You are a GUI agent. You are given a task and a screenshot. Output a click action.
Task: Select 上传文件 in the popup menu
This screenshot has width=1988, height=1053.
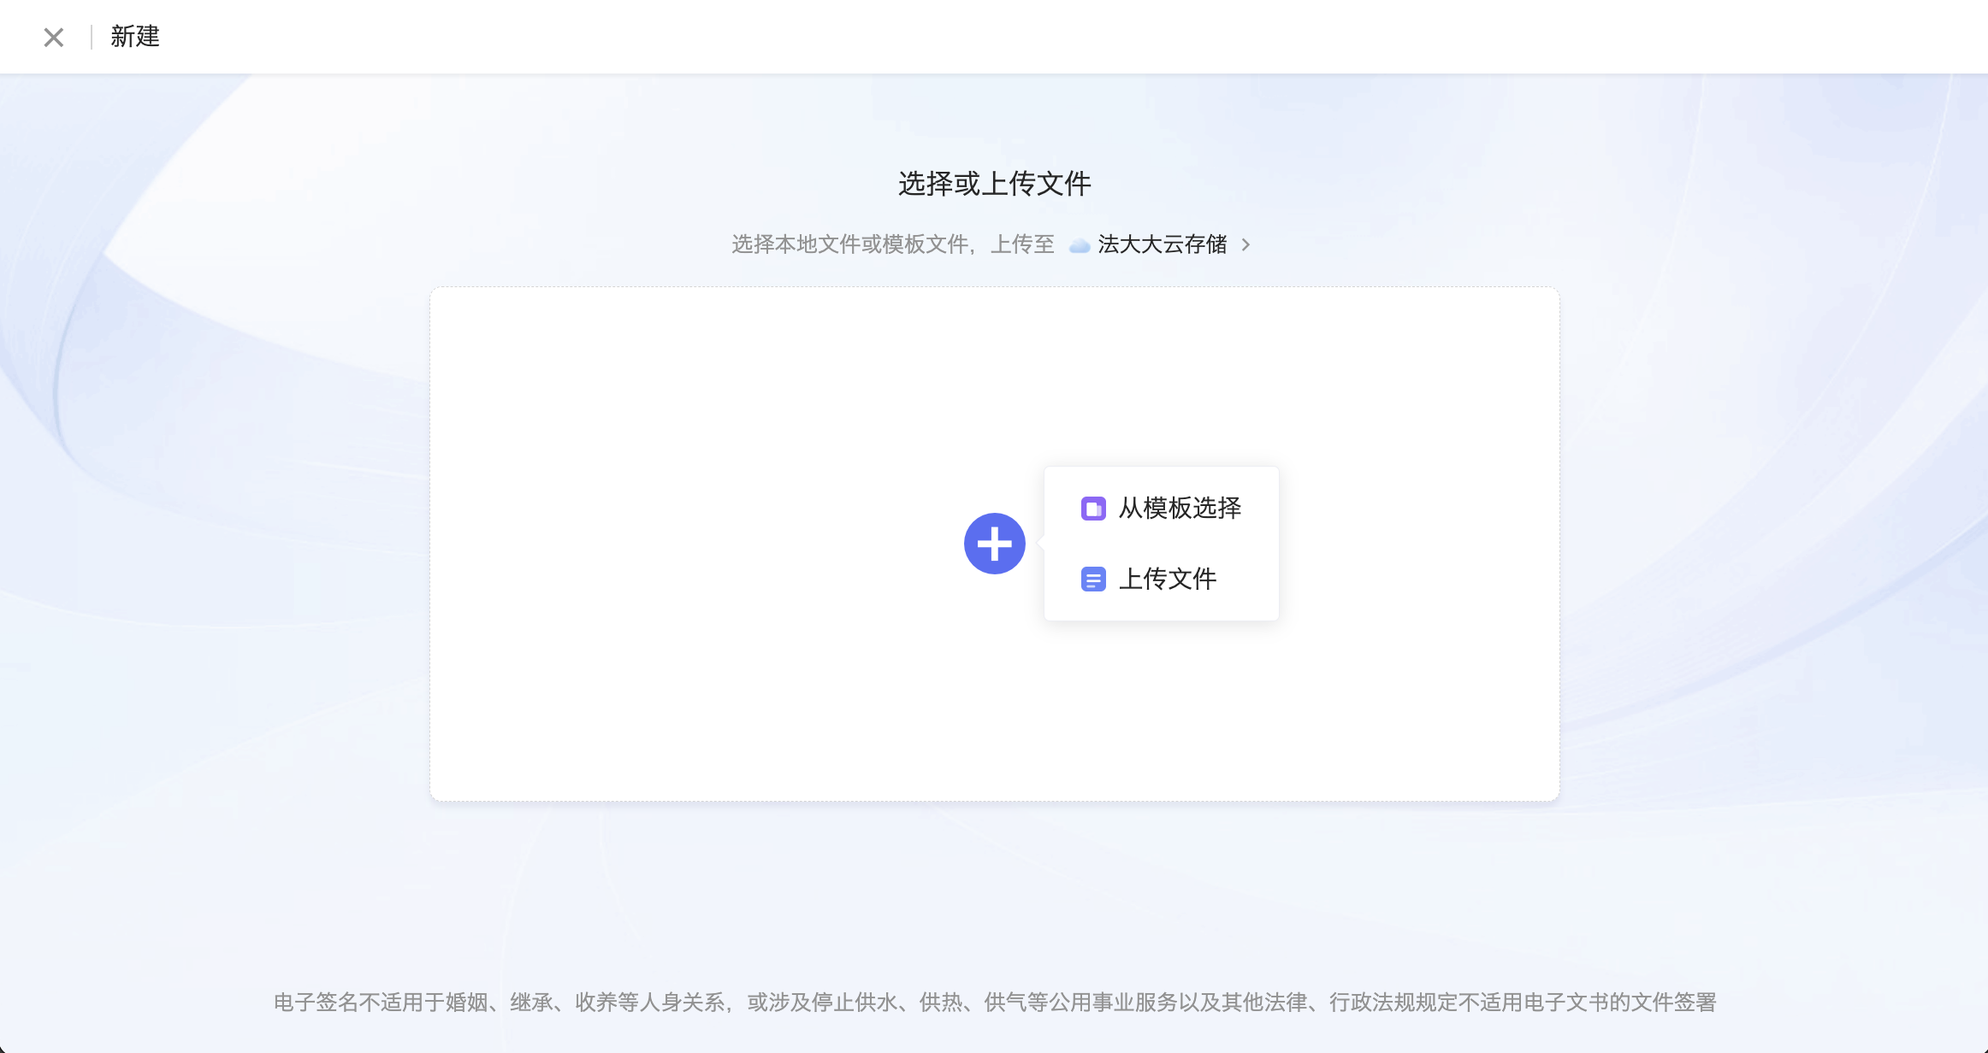tap(1167, 579)
